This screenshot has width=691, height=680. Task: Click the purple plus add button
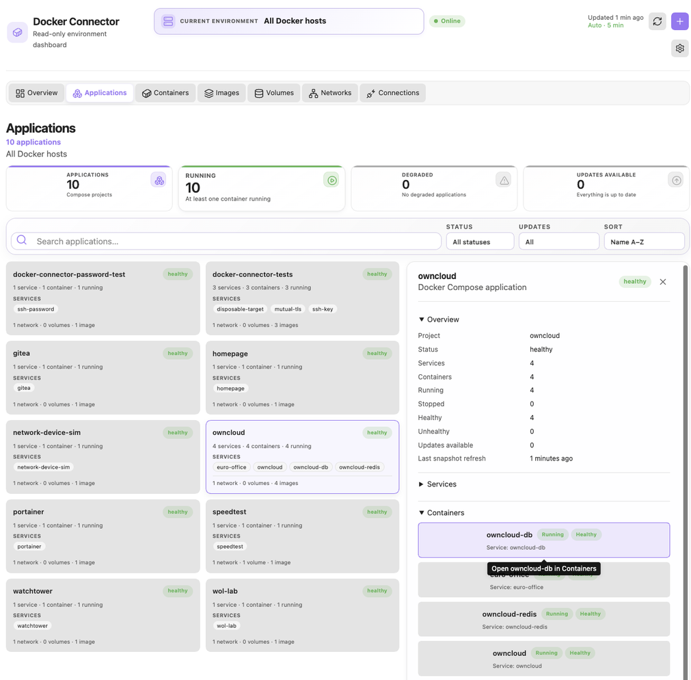[679, 21]
